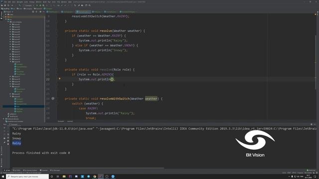Click inside println parentheses on line 22
Viewport: 319px width, 179px height.
tap(112, 80)
